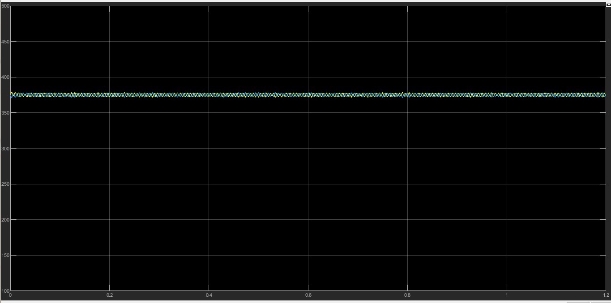This screenshot has height=303, width=611.
Task: Click the y-axis label 150
Action: 5,256
